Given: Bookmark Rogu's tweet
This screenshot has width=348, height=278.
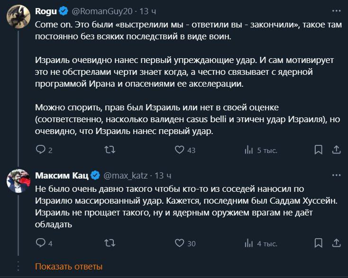Looking at the screenshot, I should click(x=319, y=150).
